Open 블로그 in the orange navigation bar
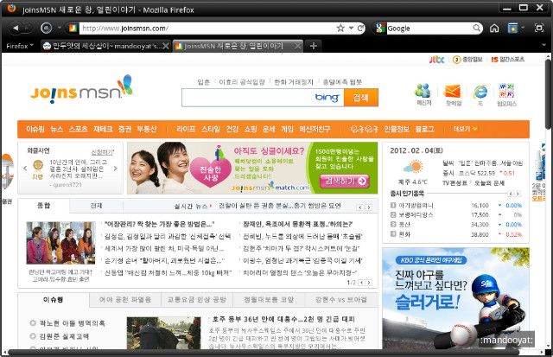This screenshot has height=357, width=553. [x=424, y=129]
